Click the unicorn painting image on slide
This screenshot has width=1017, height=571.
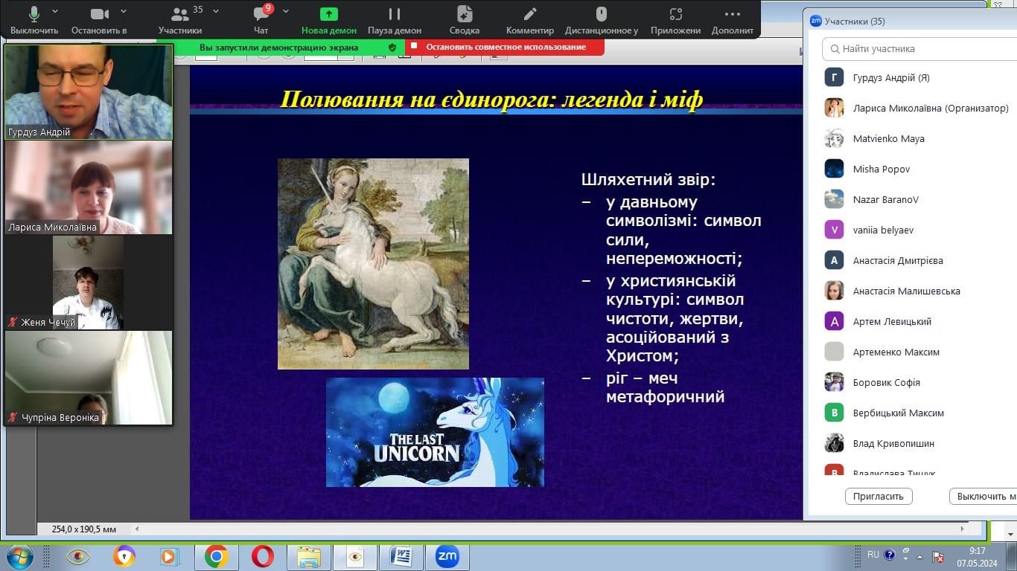click(x=373, y=264)
